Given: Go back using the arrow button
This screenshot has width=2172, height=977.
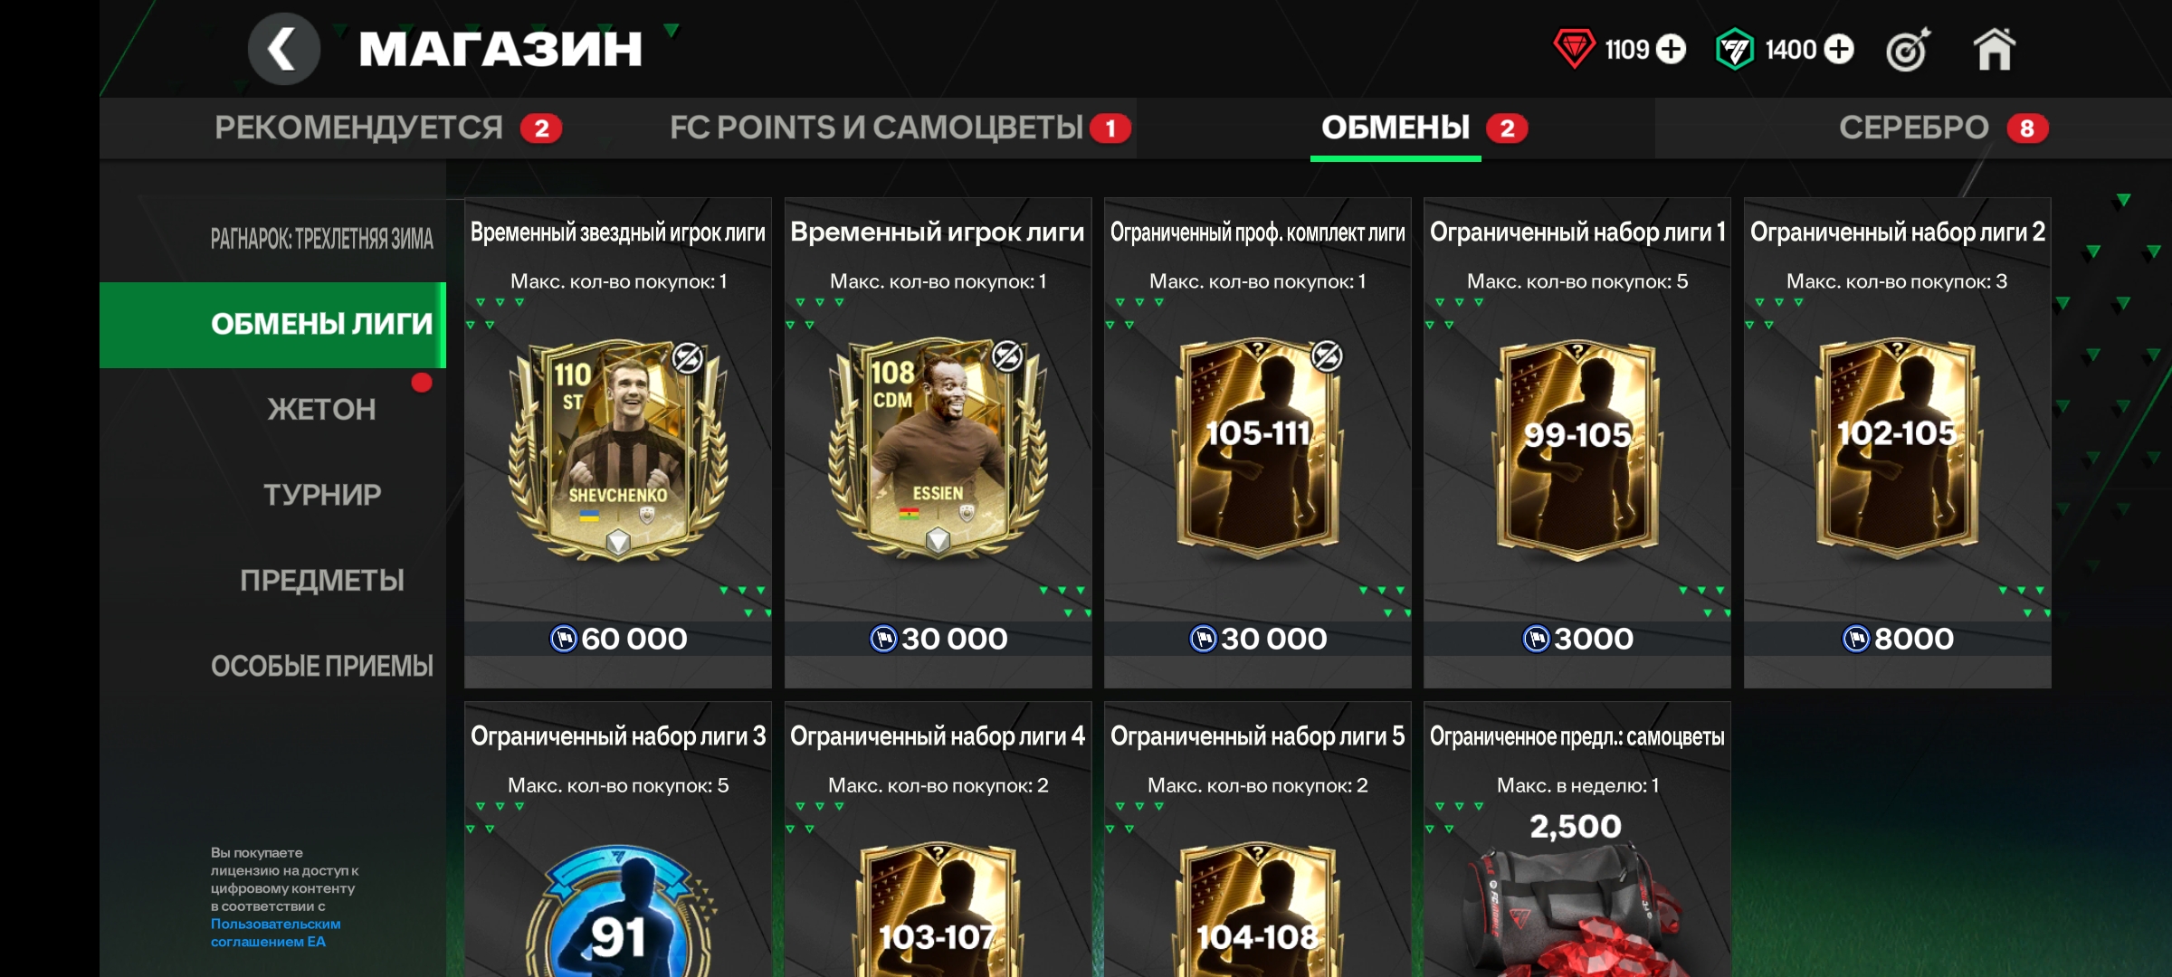Looking at the screenshot, I should (x=283, y=49).
